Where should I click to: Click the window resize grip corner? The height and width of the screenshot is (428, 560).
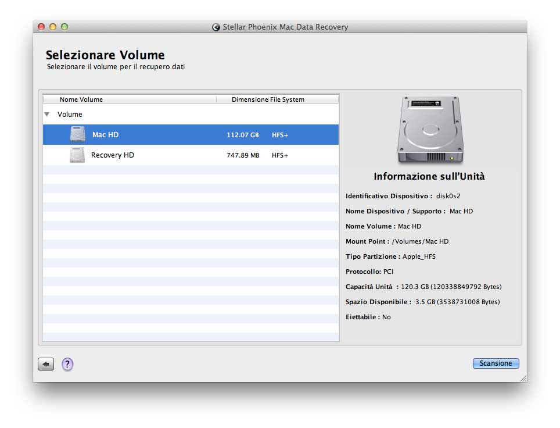pyautogui.click(x=523, y=378)
